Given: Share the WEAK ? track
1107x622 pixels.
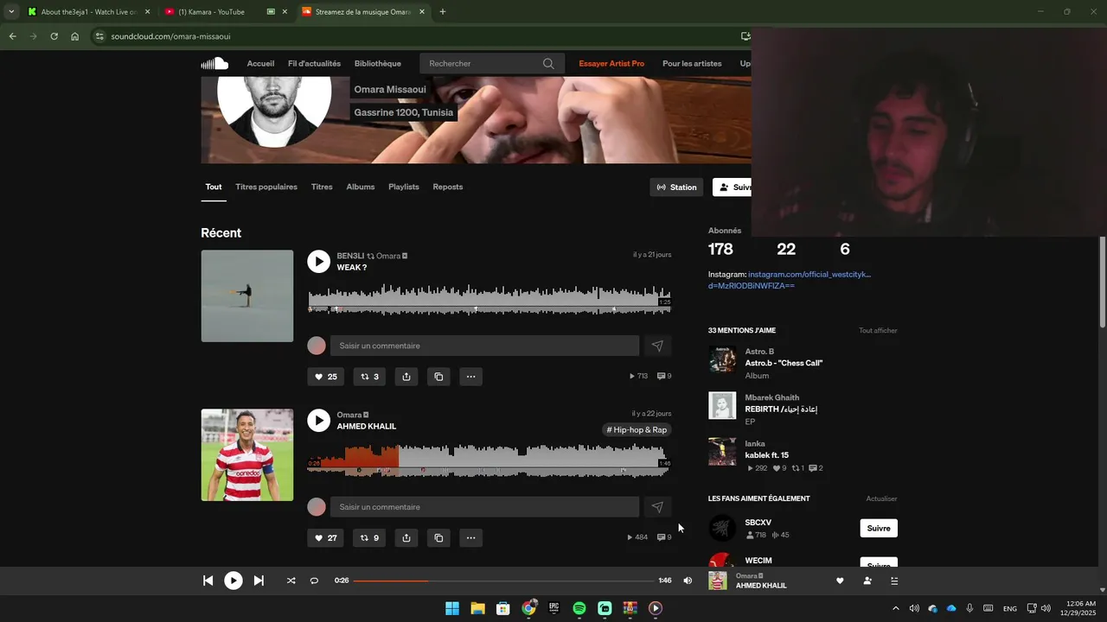Looking at the screenshot, I should coord(406,377).
